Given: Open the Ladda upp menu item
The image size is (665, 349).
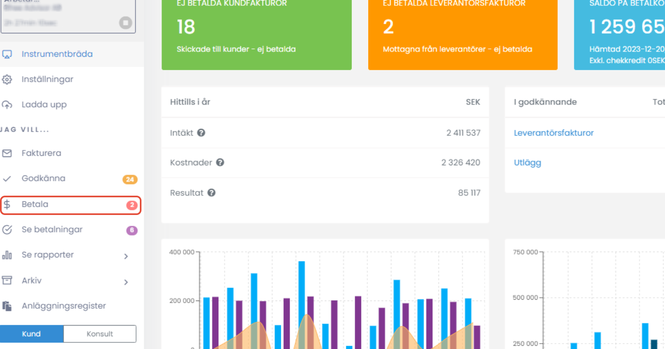Looking at the screenshot, I should [x=72, y=105].
